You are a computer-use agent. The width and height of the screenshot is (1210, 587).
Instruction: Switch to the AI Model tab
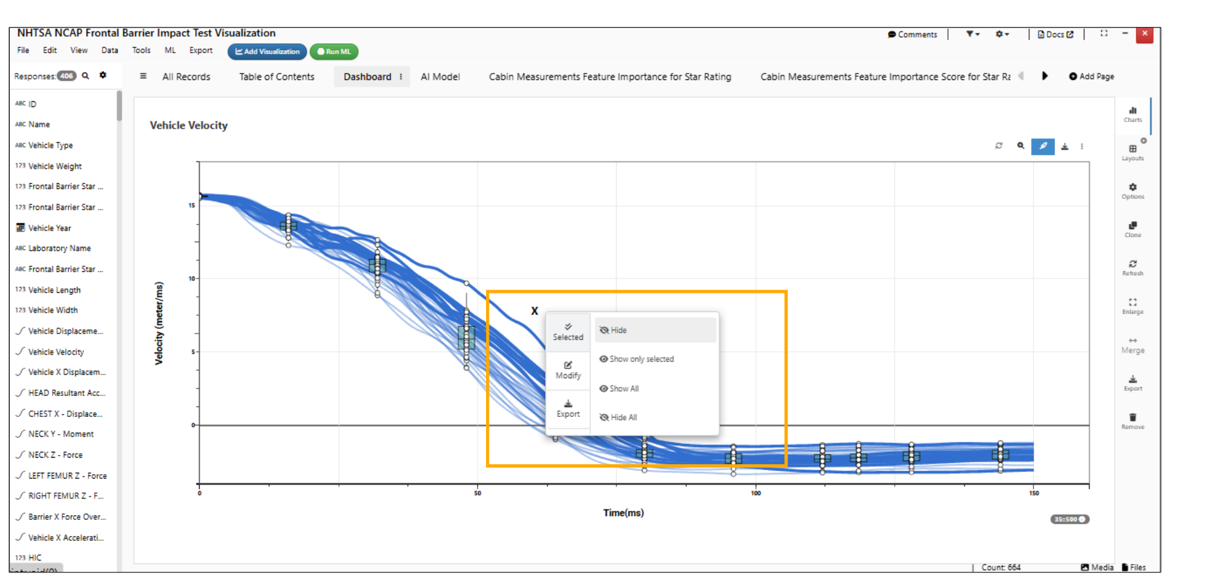point(440,77)
